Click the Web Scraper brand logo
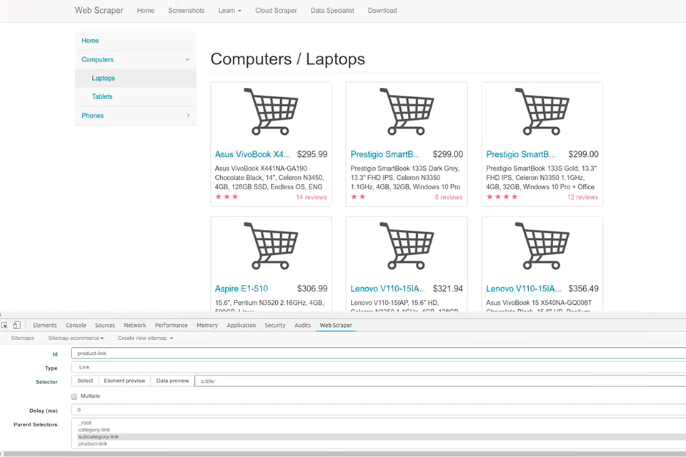 pyautogui.click(x=99, y=11)
